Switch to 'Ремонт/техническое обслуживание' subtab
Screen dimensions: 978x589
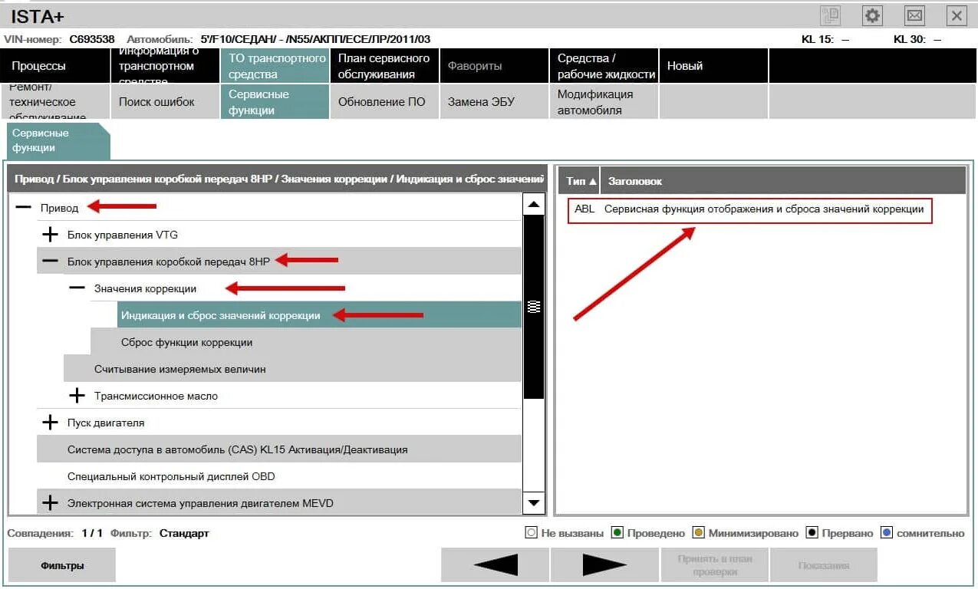pyautogui.click(x=55, y=101)
